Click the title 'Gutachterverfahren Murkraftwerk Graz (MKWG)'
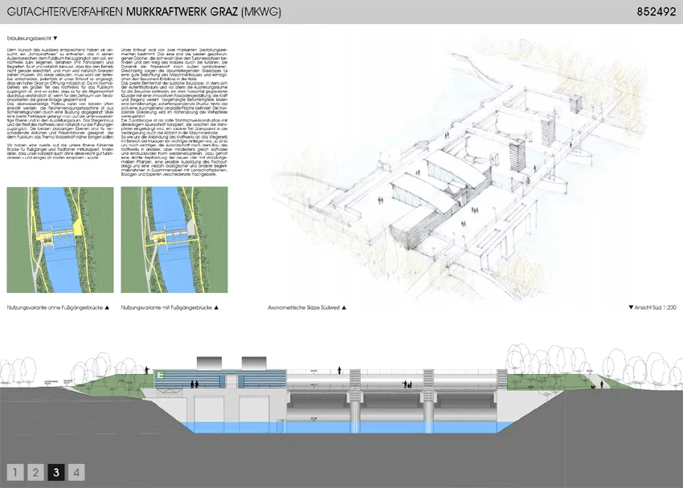The image size is (683, 488). (x=144, y=12)
